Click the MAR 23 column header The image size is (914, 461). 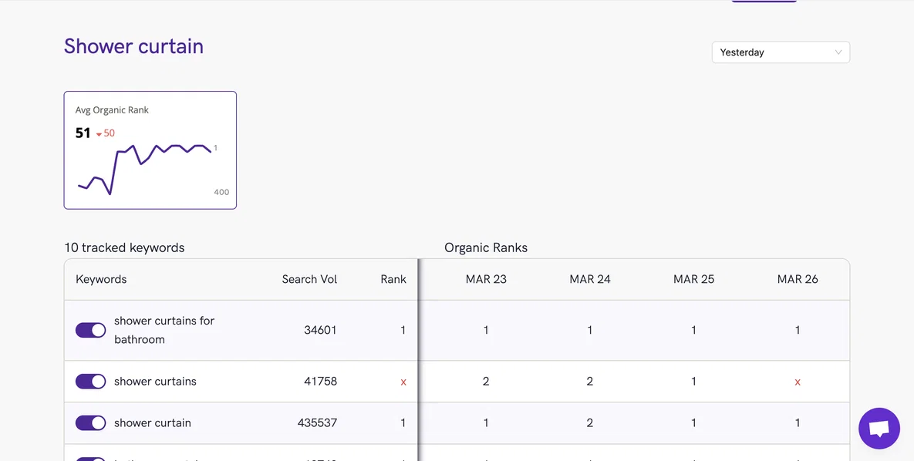pos(486,279)
